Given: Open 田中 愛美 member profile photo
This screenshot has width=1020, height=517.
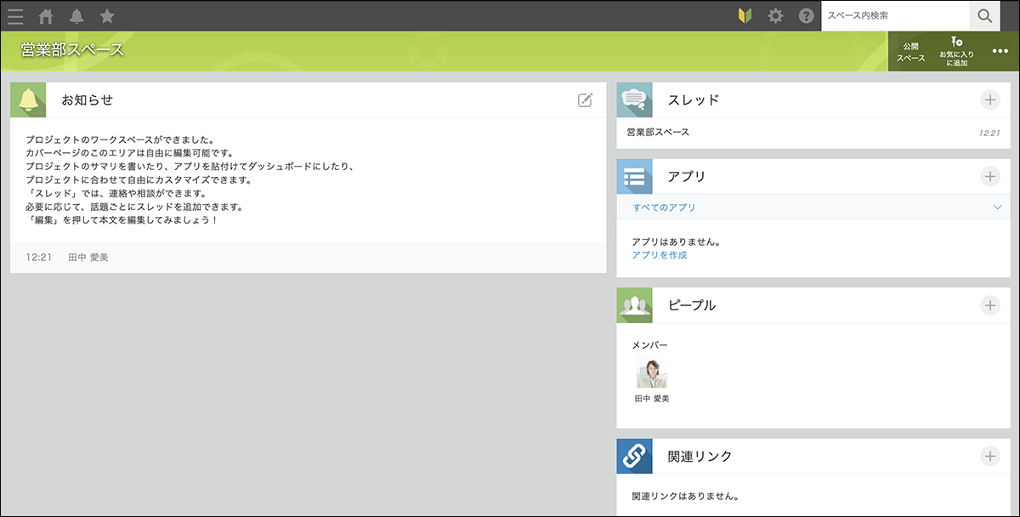Looking at the screenshot, I should click(652, 373).
